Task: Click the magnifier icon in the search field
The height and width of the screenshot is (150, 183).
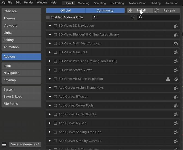Action: [140, 17]
